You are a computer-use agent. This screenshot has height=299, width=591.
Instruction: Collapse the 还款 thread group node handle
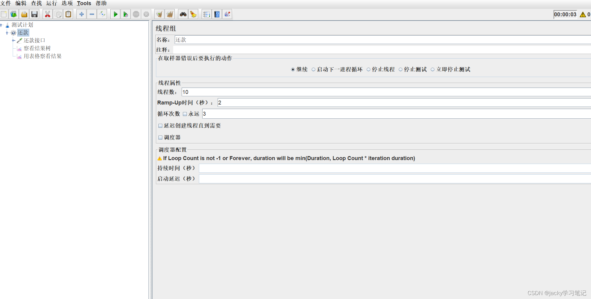pos(7,33)
